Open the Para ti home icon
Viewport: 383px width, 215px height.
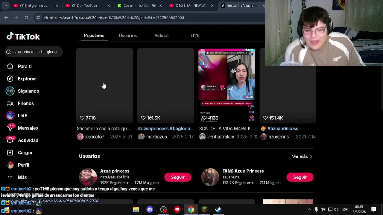[x=10, y=66]
